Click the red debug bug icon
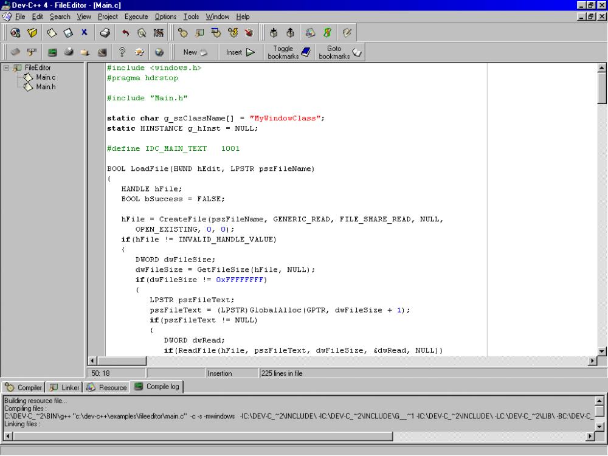The height and width of the screenshot is (456, 608). point(249,32)
